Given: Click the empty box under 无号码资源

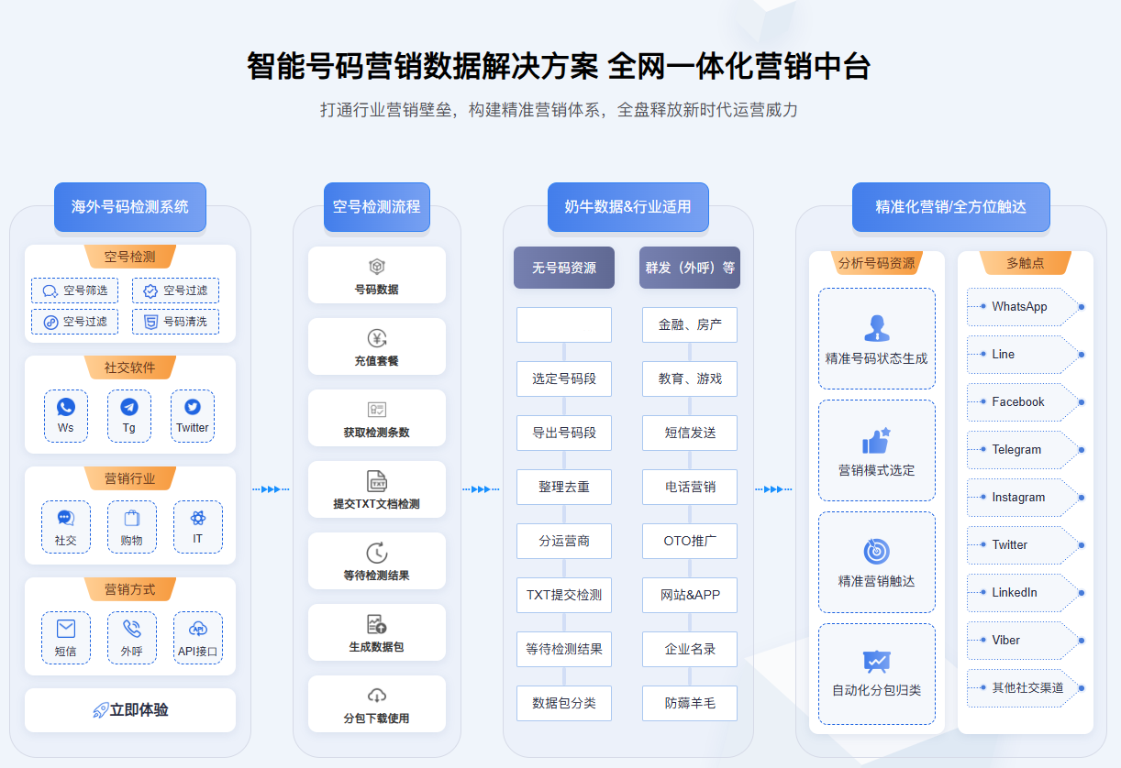Looking at the screenshot, I should coord(564,324).
